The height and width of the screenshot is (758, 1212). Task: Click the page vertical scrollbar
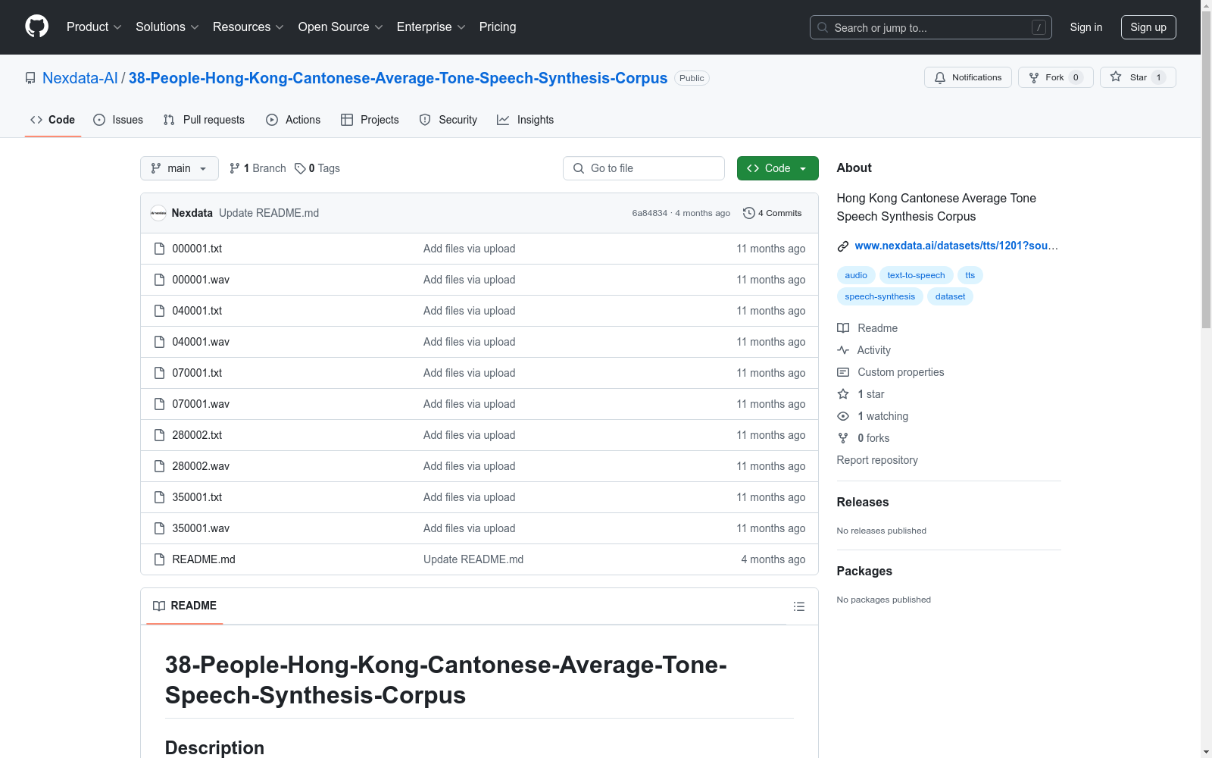pyautogui.click(x=1206, y=379)
